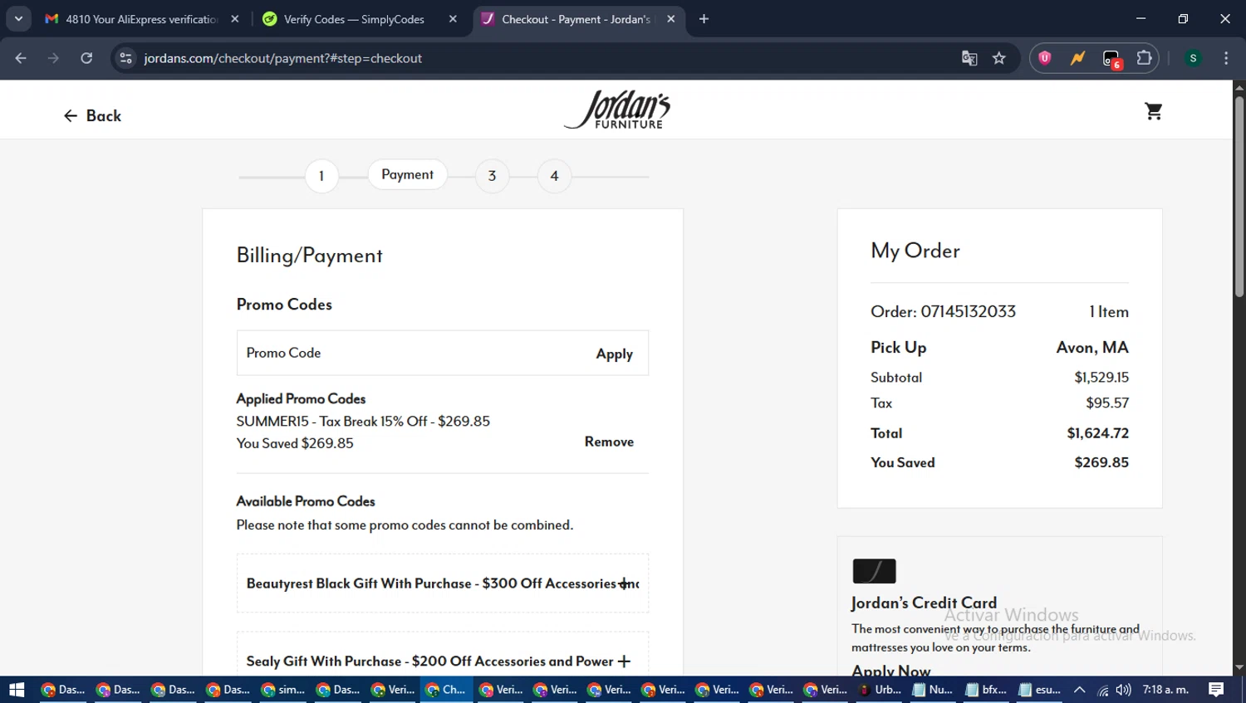Click the Total amount $1,624.72
The width and height of the screenshot is (1246, 703).
click(x=1097, y=433)
